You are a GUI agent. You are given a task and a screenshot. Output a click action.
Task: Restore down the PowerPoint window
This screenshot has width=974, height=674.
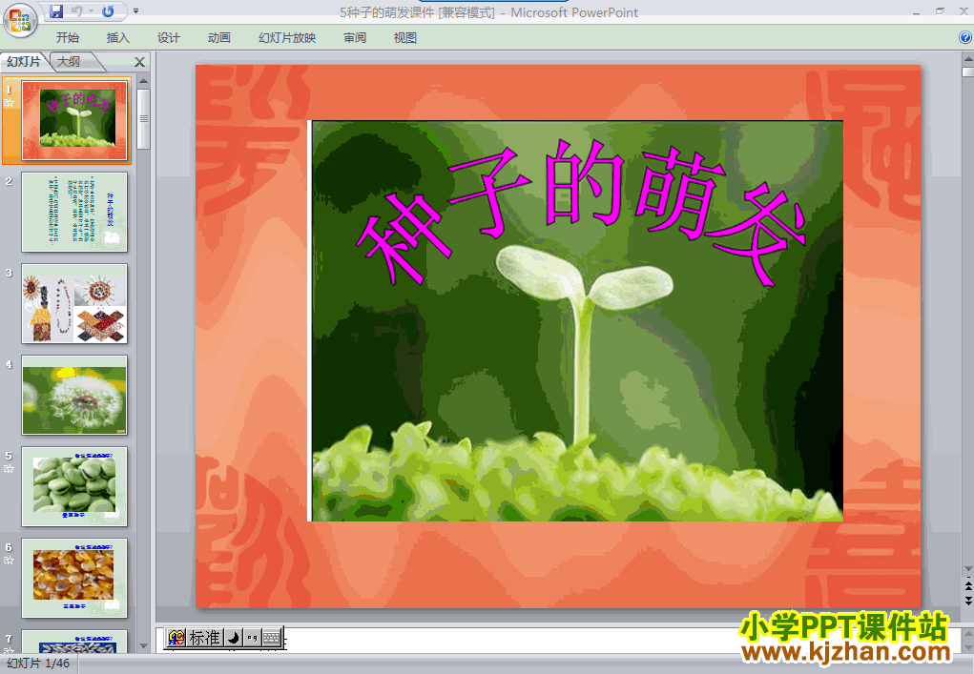[x=941, y=11]
